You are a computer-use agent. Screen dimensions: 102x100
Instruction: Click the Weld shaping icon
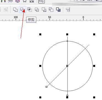click(15, 10)
